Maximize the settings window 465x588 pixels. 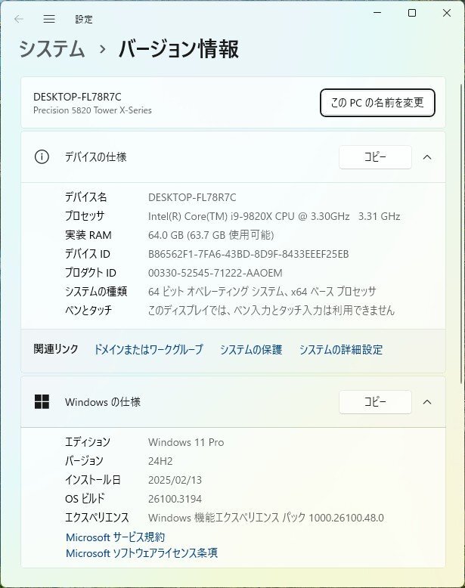(x=412, y=13)
